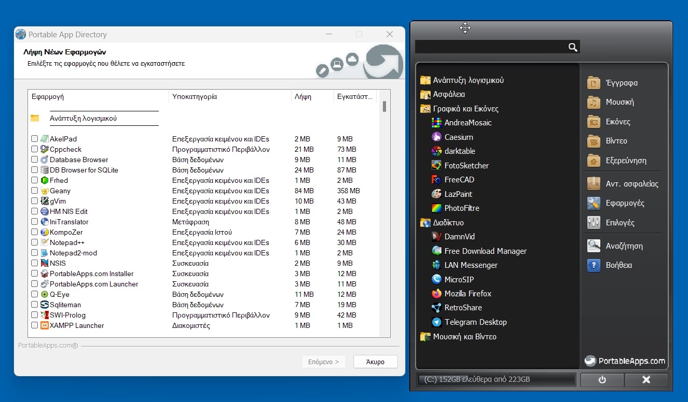Select the XAMPP Launcher checkbox
The height and width of the screenshot is (402, 688).
click(x=34, y=325)
